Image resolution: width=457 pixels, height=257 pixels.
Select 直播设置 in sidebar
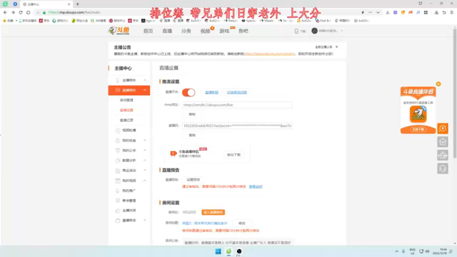click(126, 110)
